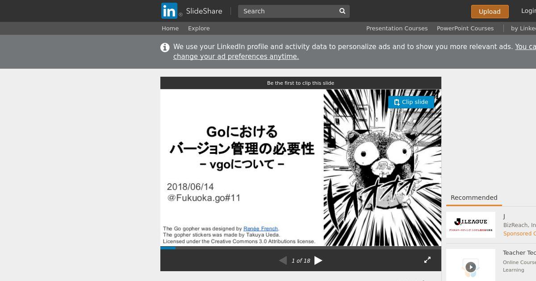This screenshot has height=281, width=536.
Task: Click the Login link
Action: pos(528,11)
